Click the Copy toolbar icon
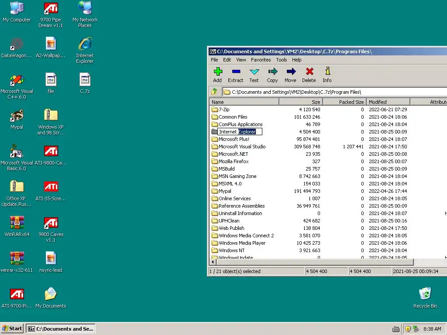 coord(272,75)
